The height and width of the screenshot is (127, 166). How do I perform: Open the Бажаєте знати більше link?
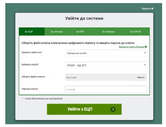coord(132,47)
